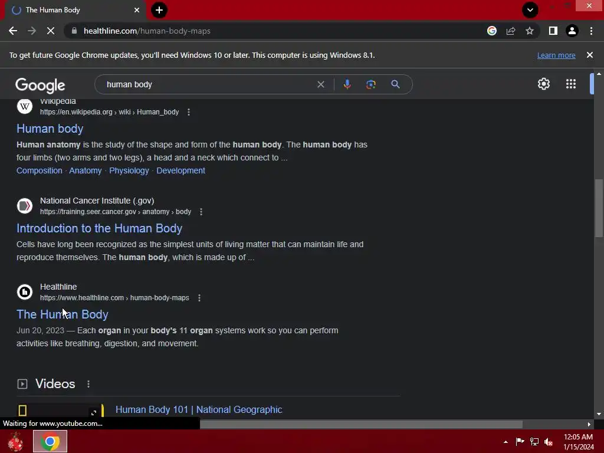
Task: Open tab search dropdown arrow
Action: click(530, 10)
